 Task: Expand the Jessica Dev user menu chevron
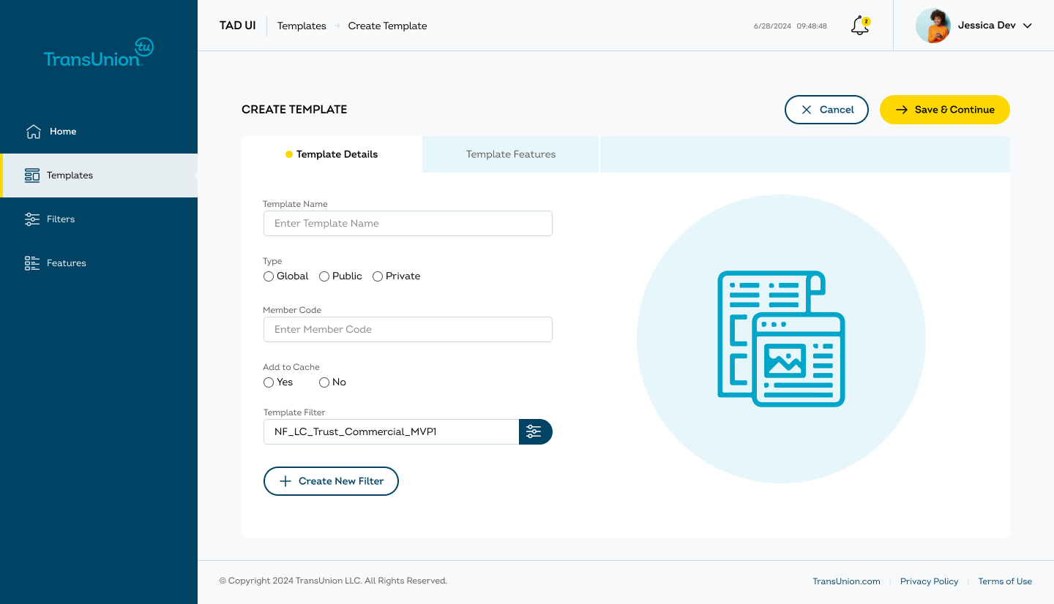(x=1027, y=26)
